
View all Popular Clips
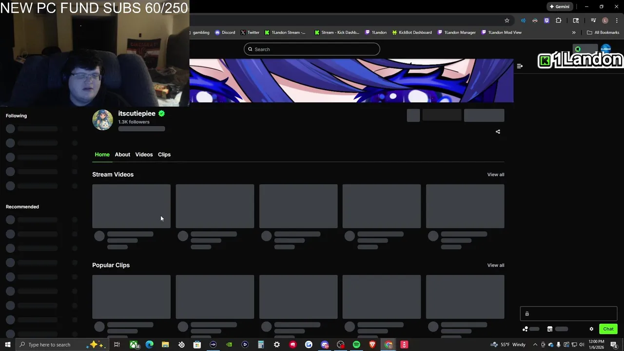pos(496,265)
